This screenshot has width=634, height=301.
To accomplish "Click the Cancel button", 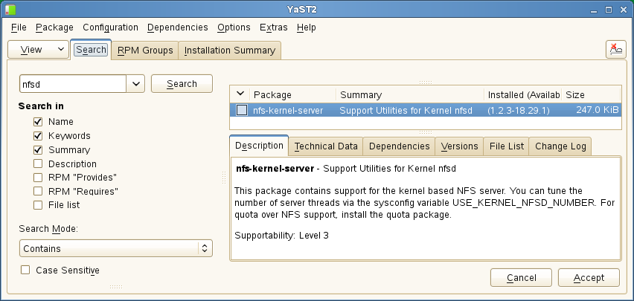I will [x=521, y=278].
